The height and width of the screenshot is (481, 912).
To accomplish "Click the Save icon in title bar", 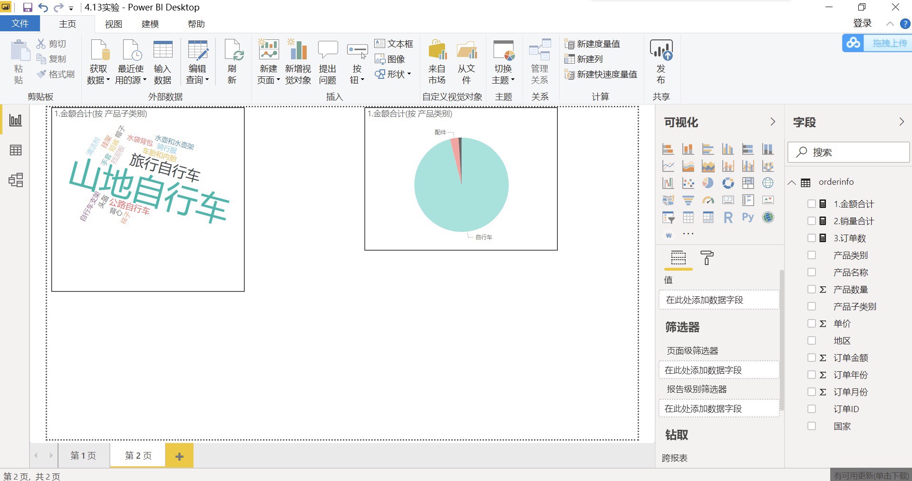I will pos(28,7).
